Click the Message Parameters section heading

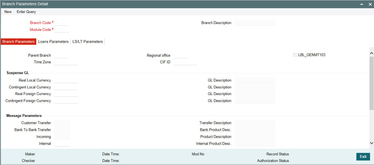(24, 116)
